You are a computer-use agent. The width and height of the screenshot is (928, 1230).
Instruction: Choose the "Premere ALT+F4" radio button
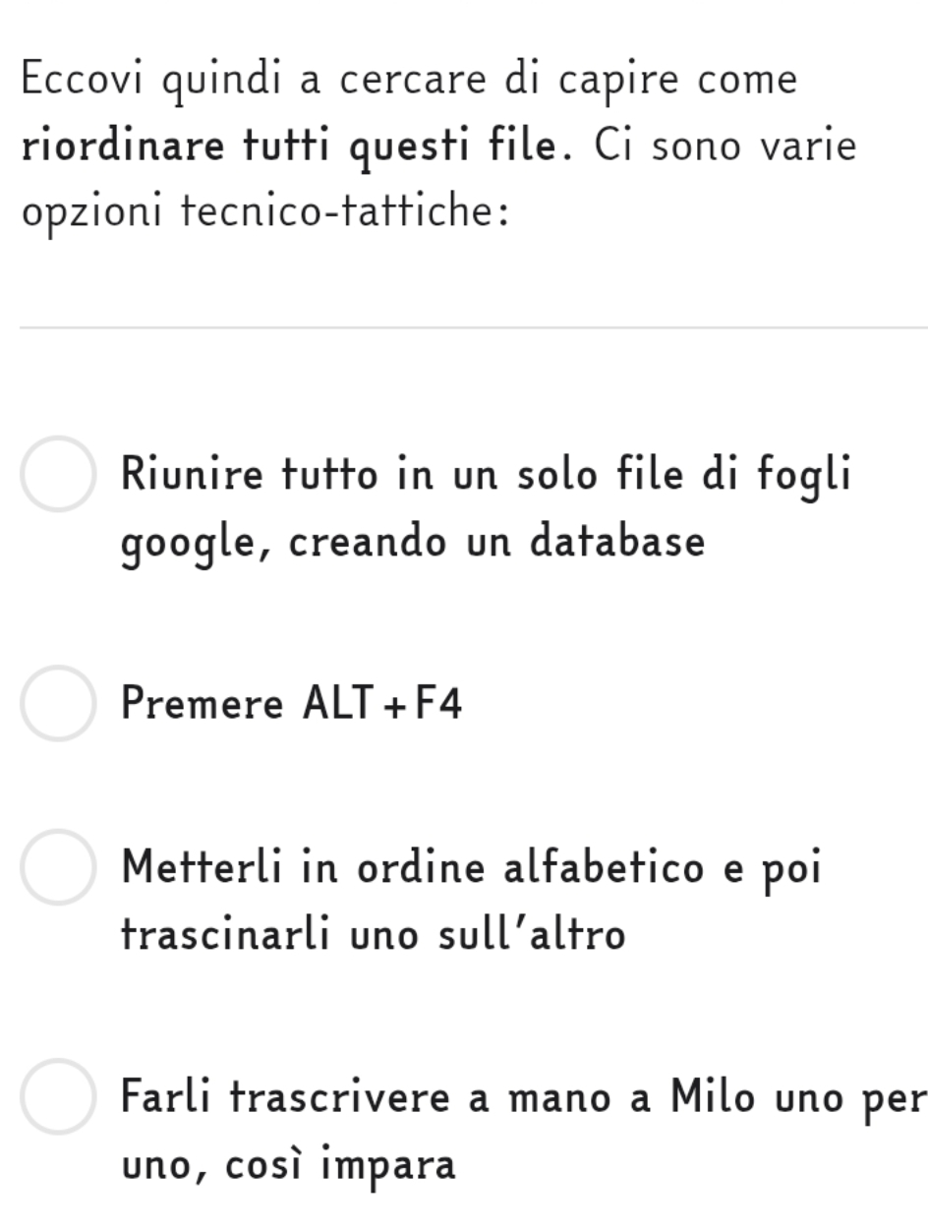[59, 703]
